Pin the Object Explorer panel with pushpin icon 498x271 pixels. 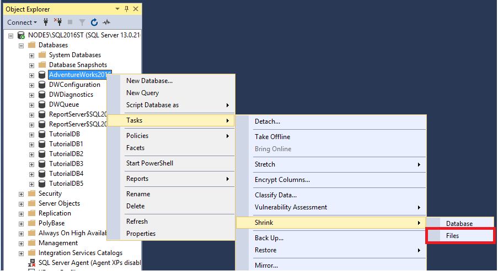pyautogui.click(x=126, y=9)
